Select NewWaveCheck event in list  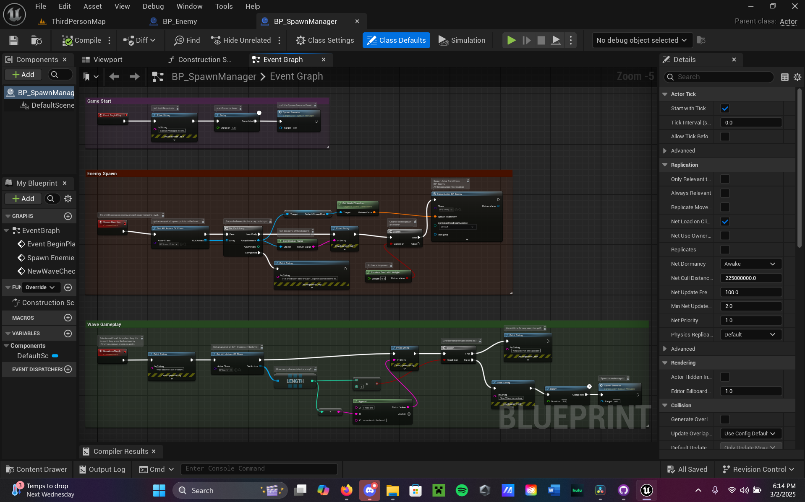[46, 271]
